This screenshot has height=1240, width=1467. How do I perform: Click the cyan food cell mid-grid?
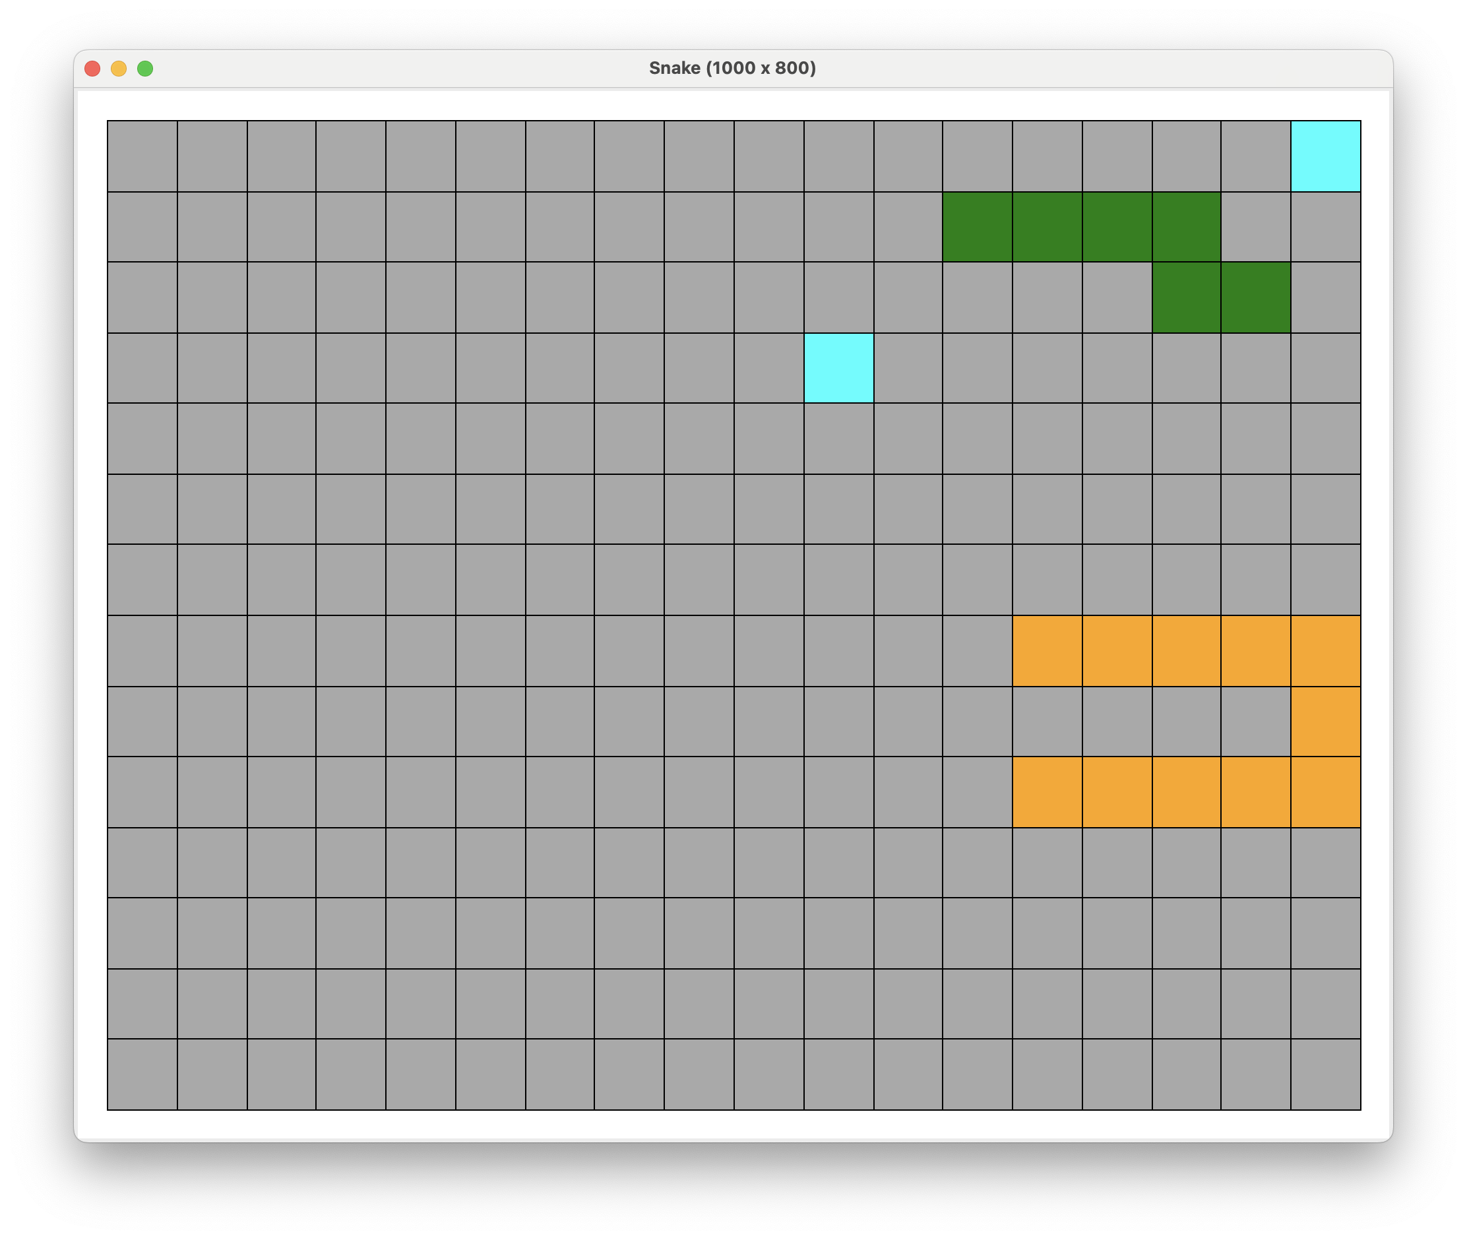[x=838, y=367]
